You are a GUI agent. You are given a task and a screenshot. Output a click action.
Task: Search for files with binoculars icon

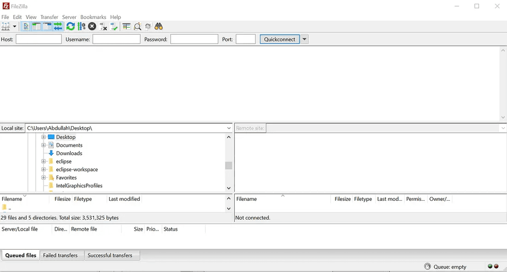coord(159,26)
